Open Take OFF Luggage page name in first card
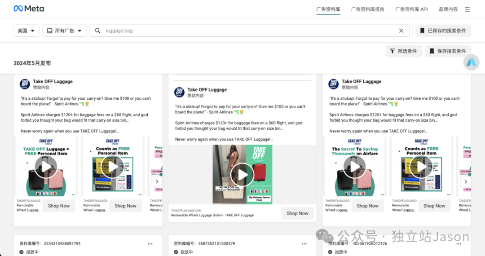Screen dimensions: 485x256 click(53, 81)
